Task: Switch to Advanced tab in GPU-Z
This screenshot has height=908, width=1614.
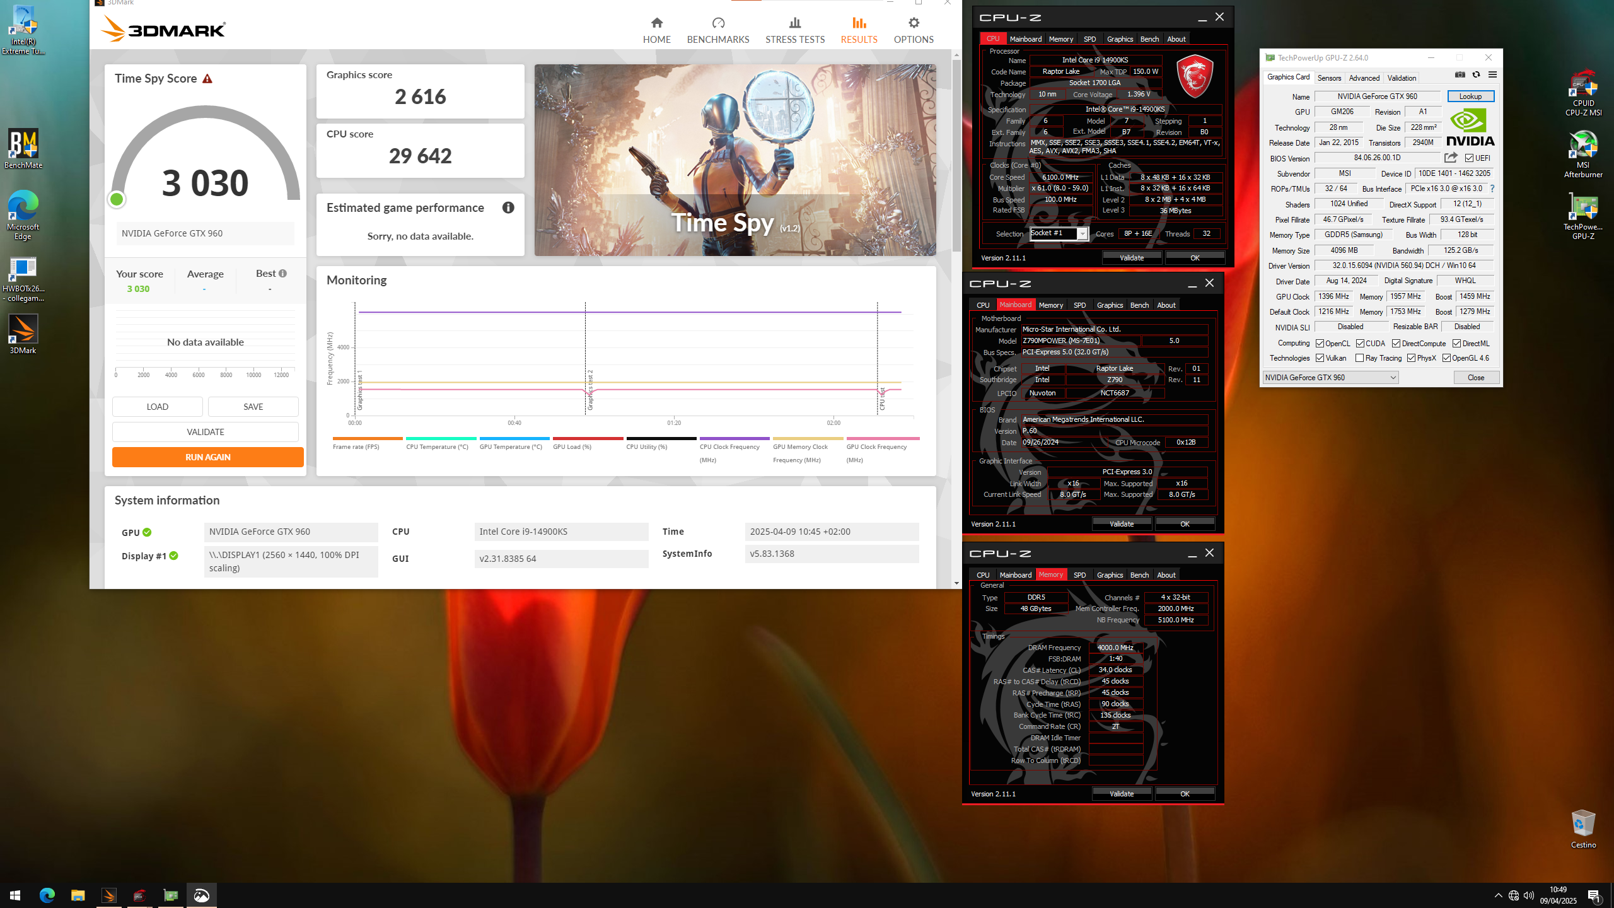Action: (x=1364, y=78)
